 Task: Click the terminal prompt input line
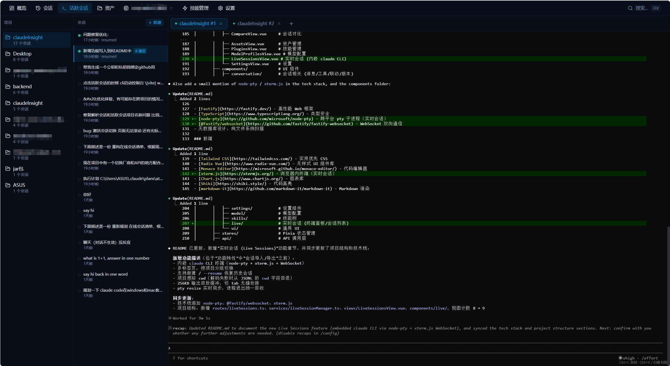415,348
